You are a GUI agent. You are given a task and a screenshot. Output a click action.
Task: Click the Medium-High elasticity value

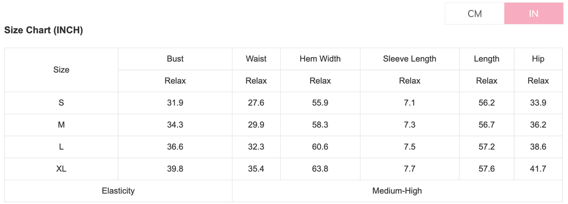tap(397, 191)
